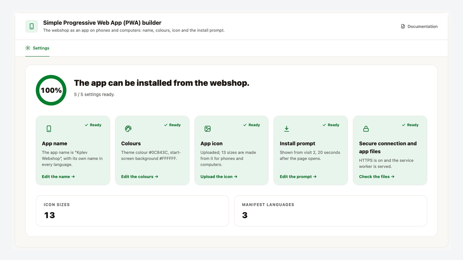This screenshot has width=463, height=260.
Task: Click the 'App name' card heading
Action: [x=55, y=144]
